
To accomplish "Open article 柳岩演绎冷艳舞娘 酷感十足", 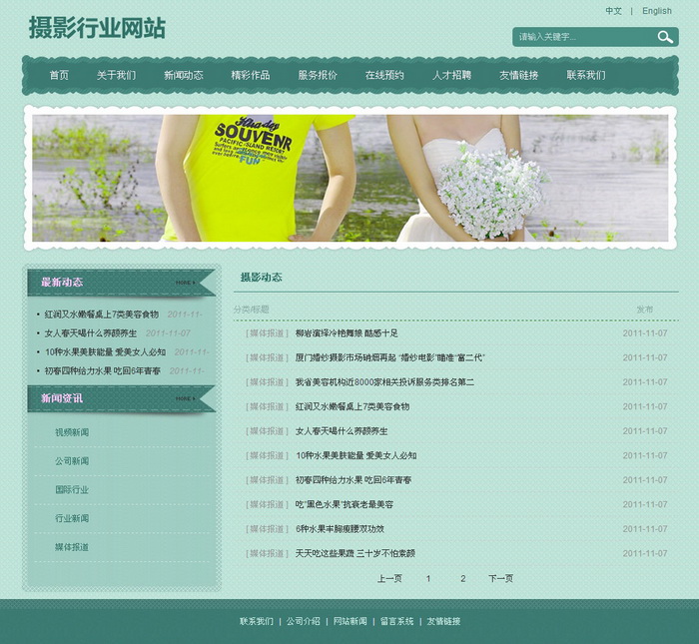I will [347, 333].
